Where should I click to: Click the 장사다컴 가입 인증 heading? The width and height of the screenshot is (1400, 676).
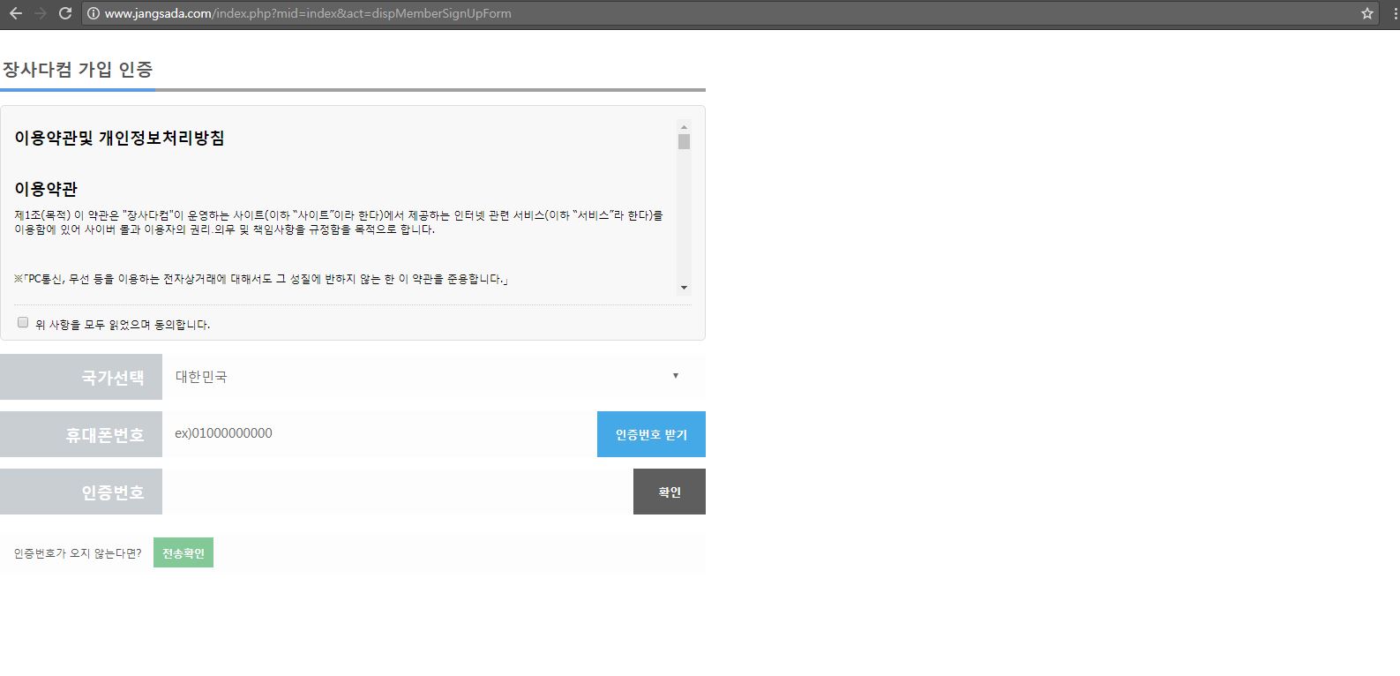[x=78, y=70]
